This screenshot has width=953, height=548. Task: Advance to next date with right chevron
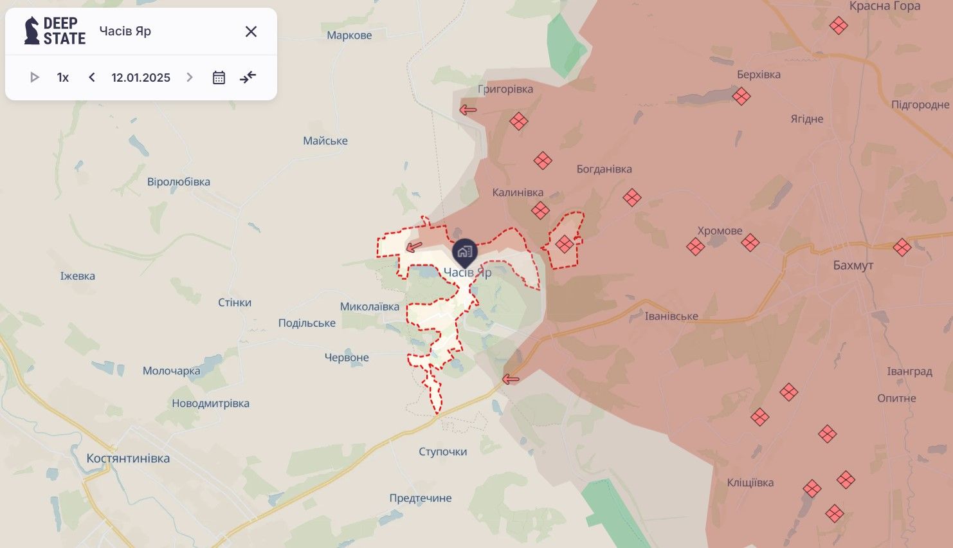click(x=189, y=78)
